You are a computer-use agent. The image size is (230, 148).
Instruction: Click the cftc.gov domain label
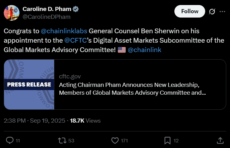(x=69, y=77)
